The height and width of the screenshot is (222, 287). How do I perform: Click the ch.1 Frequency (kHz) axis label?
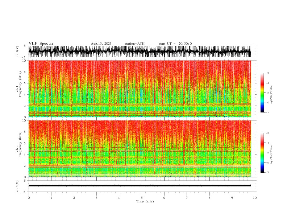tap(20, 83)
